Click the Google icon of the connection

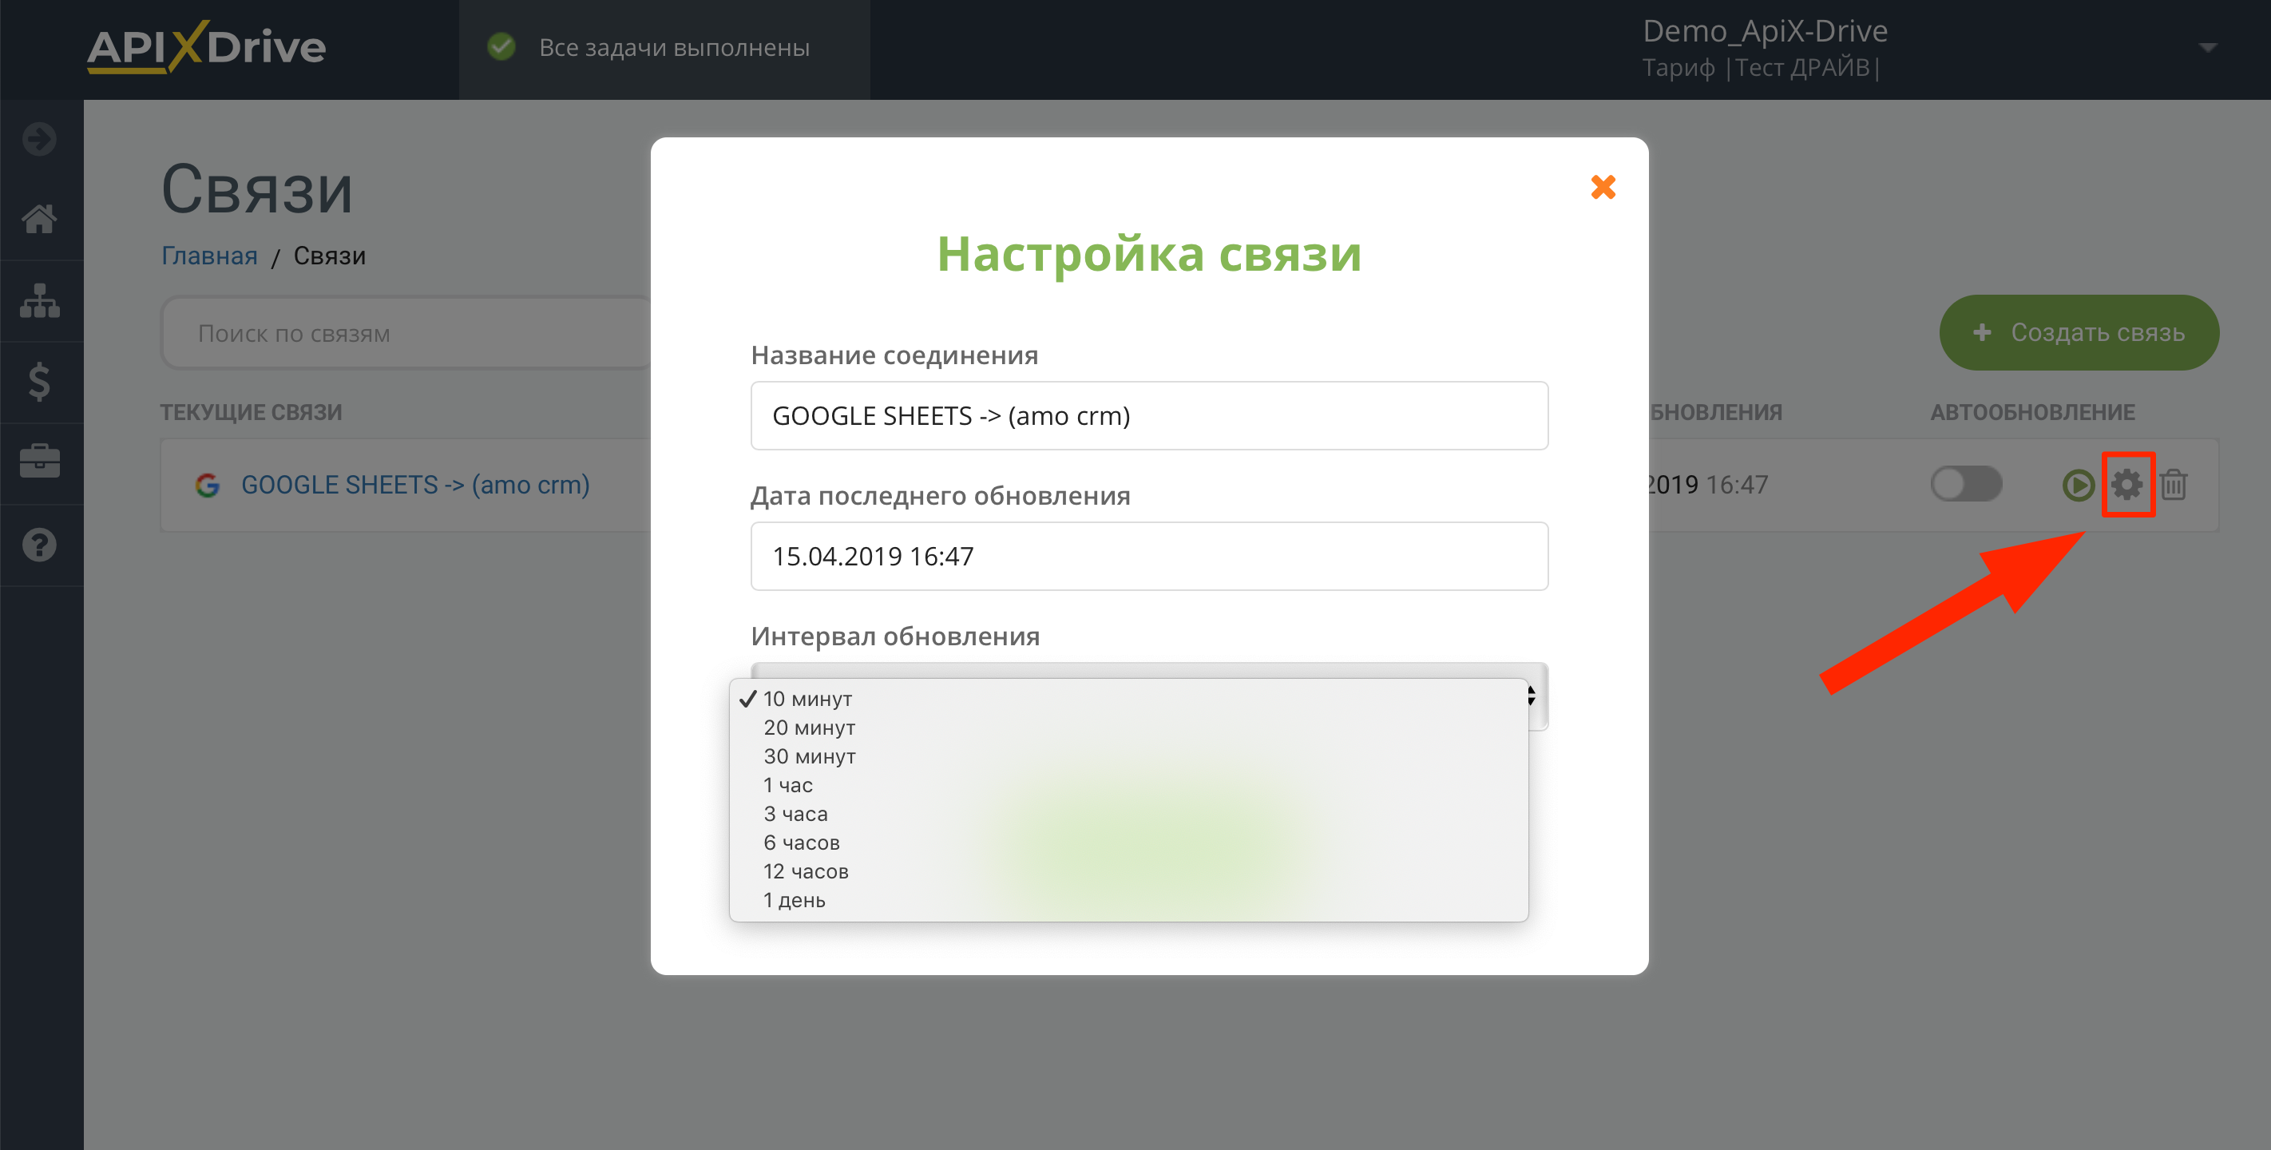207,485
